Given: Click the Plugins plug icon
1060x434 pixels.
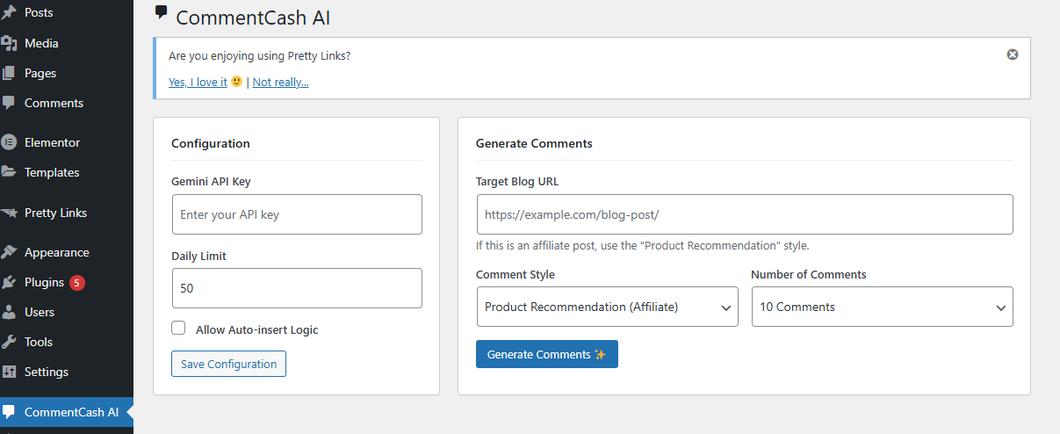Looking at the screenshot, I should (x=9, y=282).
